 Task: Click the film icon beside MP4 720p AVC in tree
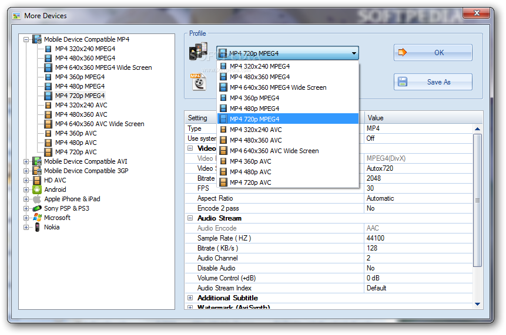tap(48, 152)
